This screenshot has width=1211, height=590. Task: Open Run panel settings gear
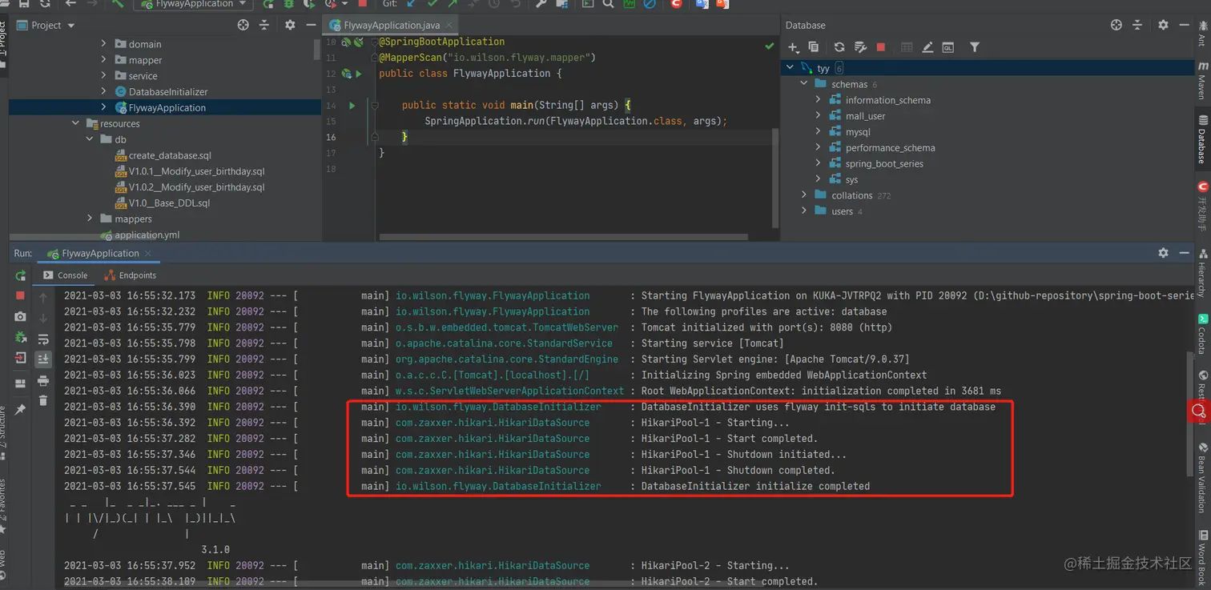click(1163, 252)
